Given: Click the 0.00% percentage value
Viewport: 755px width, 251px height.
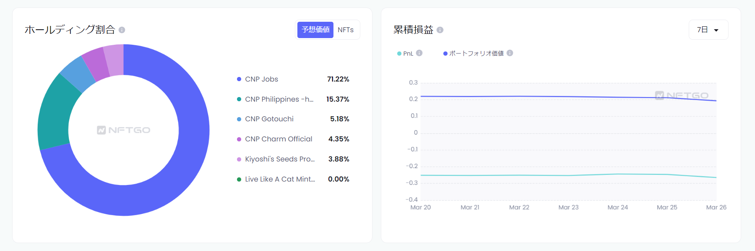Looking at the screenshot, I should pyautogui.click(x=338, y=179).
